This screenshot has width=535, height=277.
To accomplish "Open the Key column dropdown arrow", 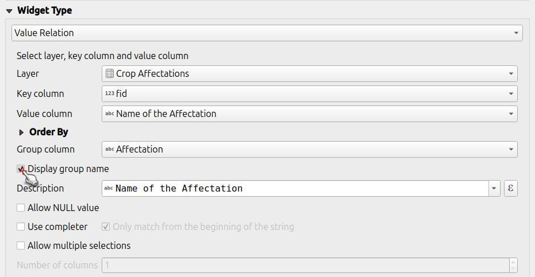I will point(511,93).
